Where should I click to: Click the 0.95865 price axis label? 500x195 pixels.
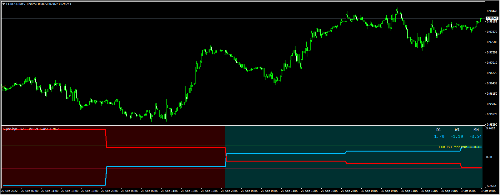(492, 104)
